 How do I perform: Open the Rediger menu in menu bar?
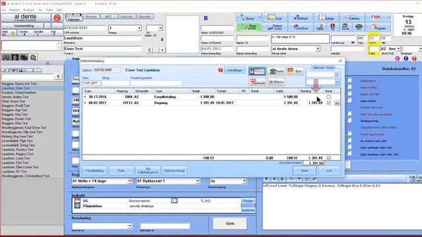tap(29, 10)
